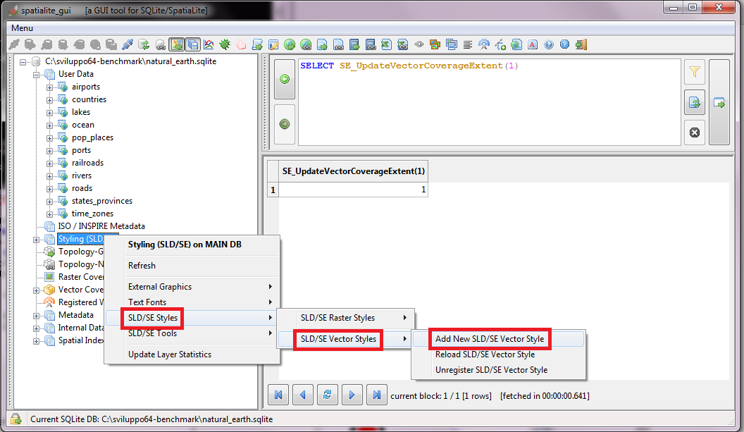Go to previous result block

click(303, 395)
